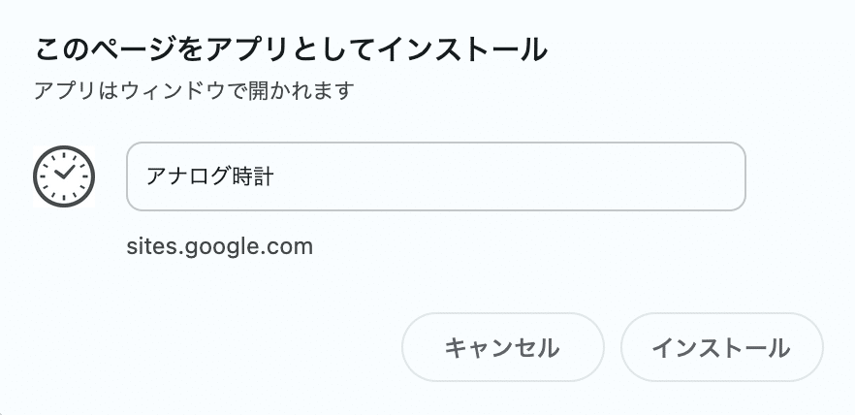Click the window-mode notice text under the heading
Image resolution: width=855 pixels, height=415 pixels.
195,90
